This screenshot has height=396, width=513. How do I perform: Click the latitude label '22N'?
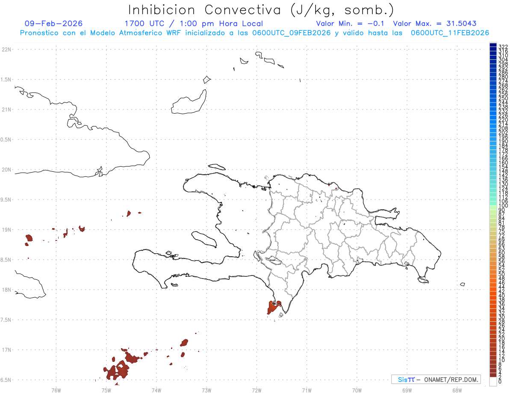pos(6,50)
